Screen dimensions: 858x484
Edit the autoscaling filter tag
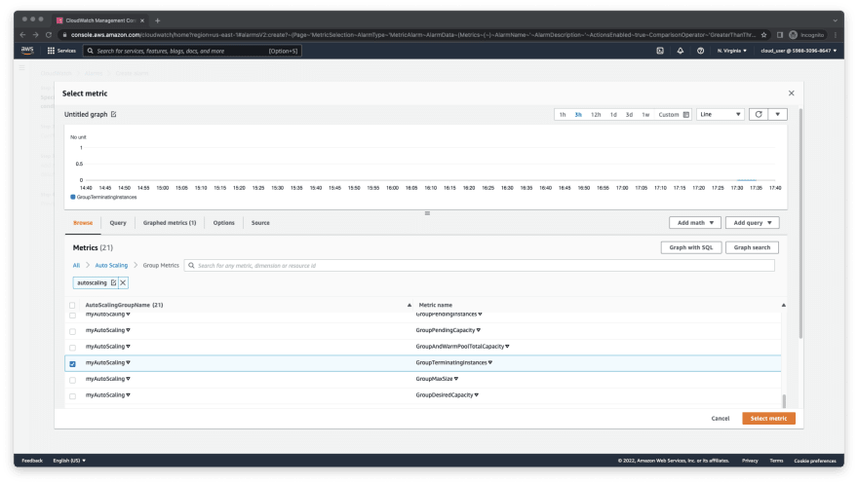coord(114,283)
